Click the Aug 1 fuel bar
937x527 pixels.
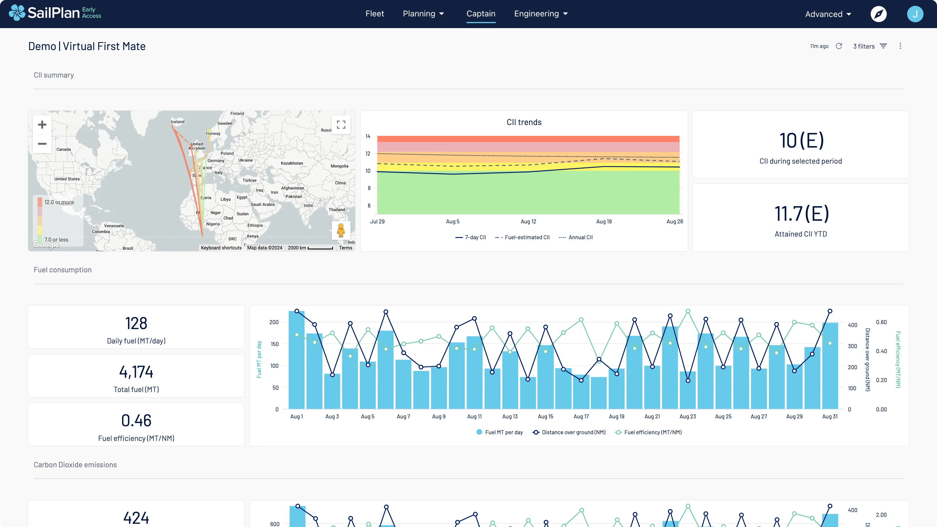coord(296,360)
